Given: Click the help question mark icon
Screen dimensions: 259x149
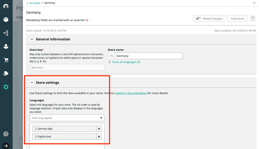Looking at the screenshot, I should click(x=6, y=134).
